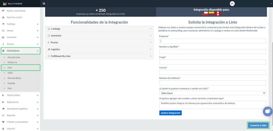Open Ayuda y aprendizaje link
273x131 pixels.
coord(16,11)
